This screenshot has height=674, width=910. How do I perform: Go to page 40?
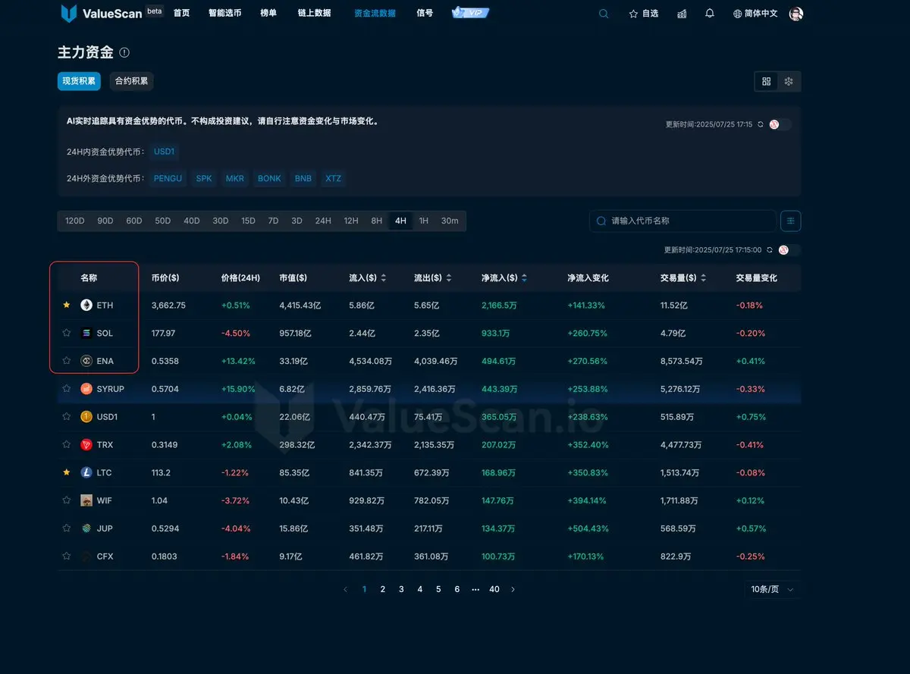click(x=494, y=589)
